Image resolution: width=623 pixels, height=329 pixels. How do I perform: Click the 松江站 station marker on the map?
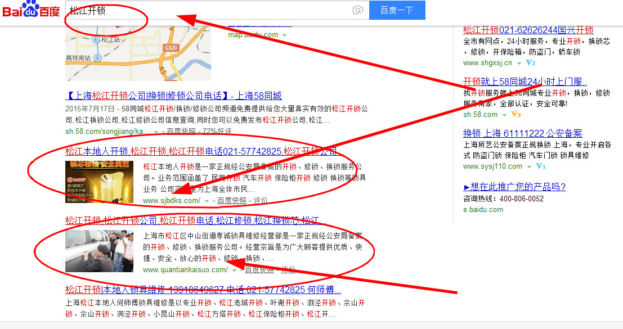[x=95, y=39]
